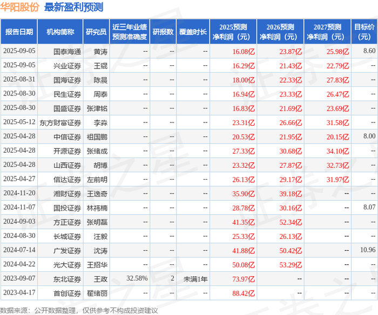Click analyst name 王政
This screenshot has width=378, height=315.
pos(100,279)
